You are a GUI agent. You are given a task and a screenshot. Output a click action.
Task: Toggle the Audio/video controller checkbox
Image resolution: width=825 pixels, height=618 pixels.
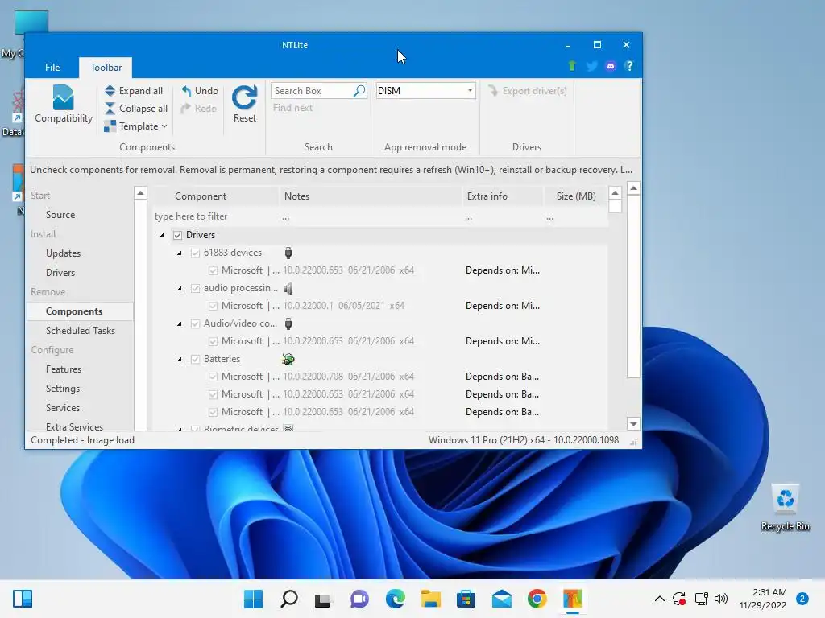tap(195, 323)
